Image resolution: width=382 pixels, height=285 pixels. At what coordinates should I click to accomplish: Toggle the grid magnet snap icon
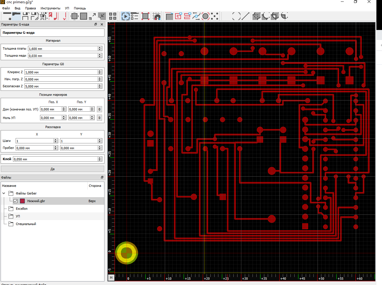coord(157,16)
